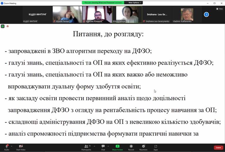The image size is (225, 152).
Task: Unmute using the Audio microphone icon
Action: tap(6, 147)
